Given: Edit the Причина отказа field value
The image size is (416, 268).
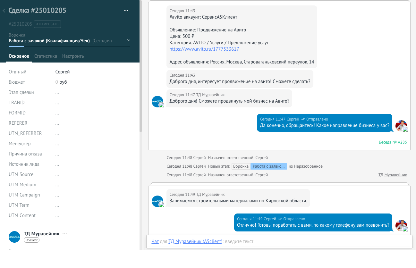Looking at the screenshot, I should click(x=57, y=154).
